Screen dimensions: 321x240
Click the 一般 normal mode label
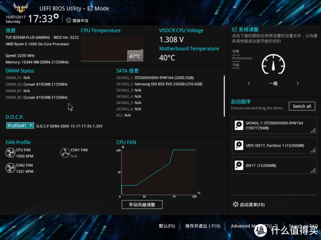tap(273, 83)
